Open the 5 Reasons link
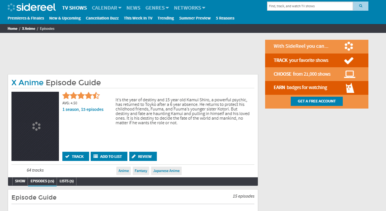Image resolution: width=386 pixels, height=211 pixels. pyautogui.click(x=225, y=18)
